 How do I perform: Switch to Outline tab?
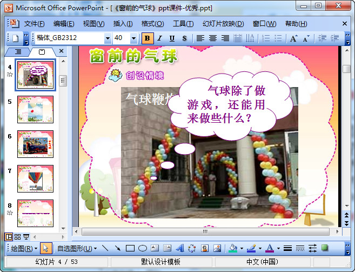18,52
